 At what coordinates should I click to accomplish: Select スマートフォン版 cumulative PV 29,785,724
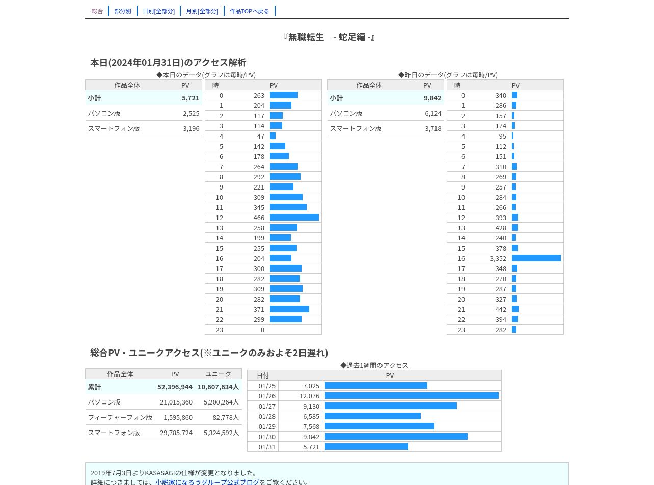pos(176,433)
